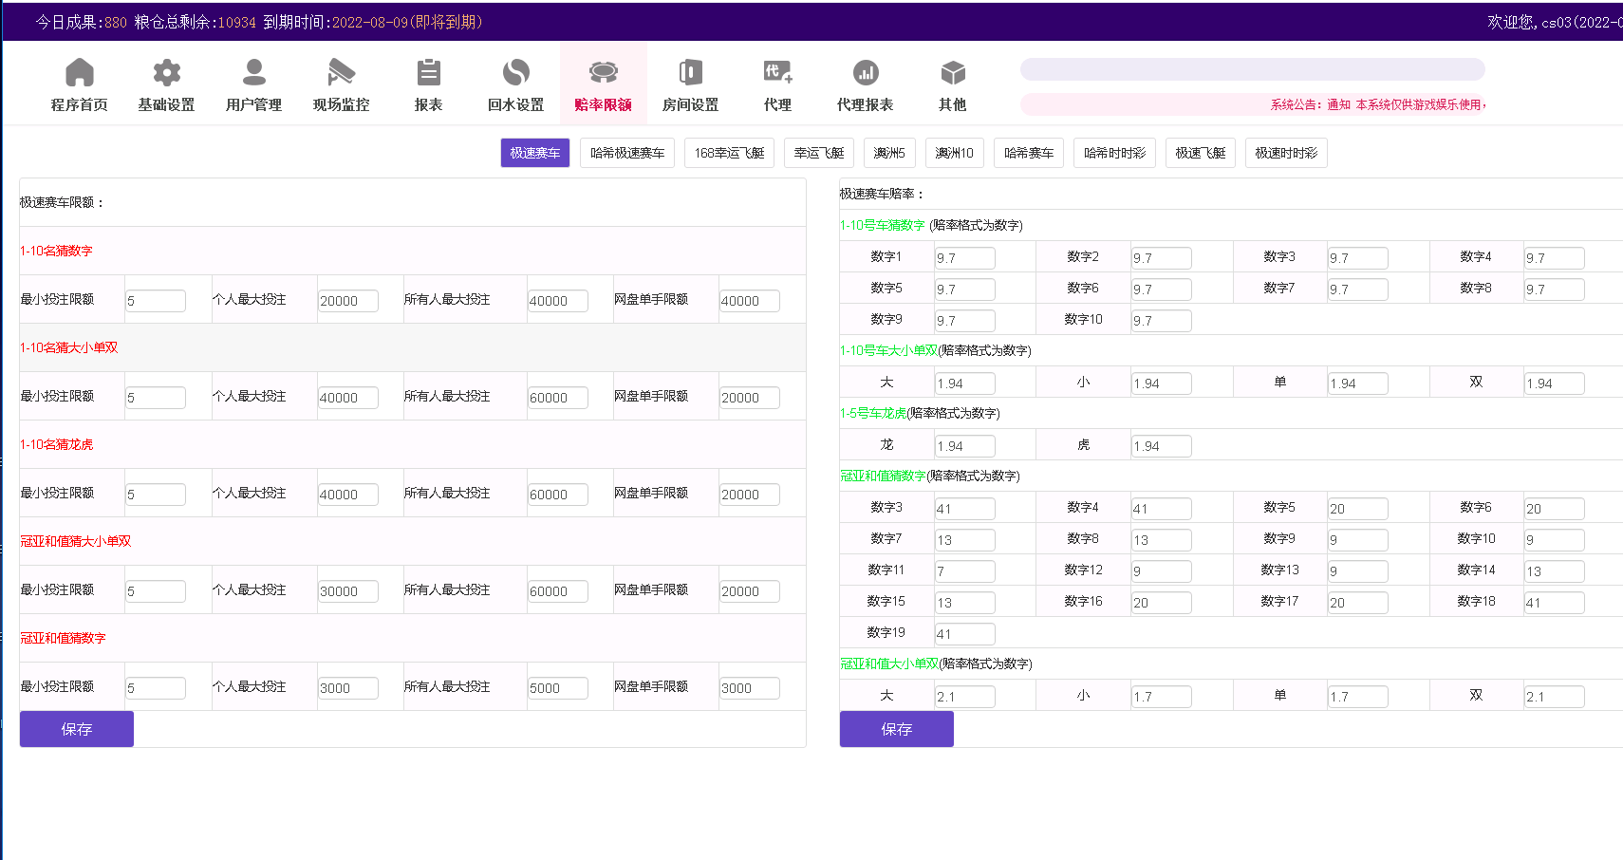Click the 代理 navigation icon

778,73
